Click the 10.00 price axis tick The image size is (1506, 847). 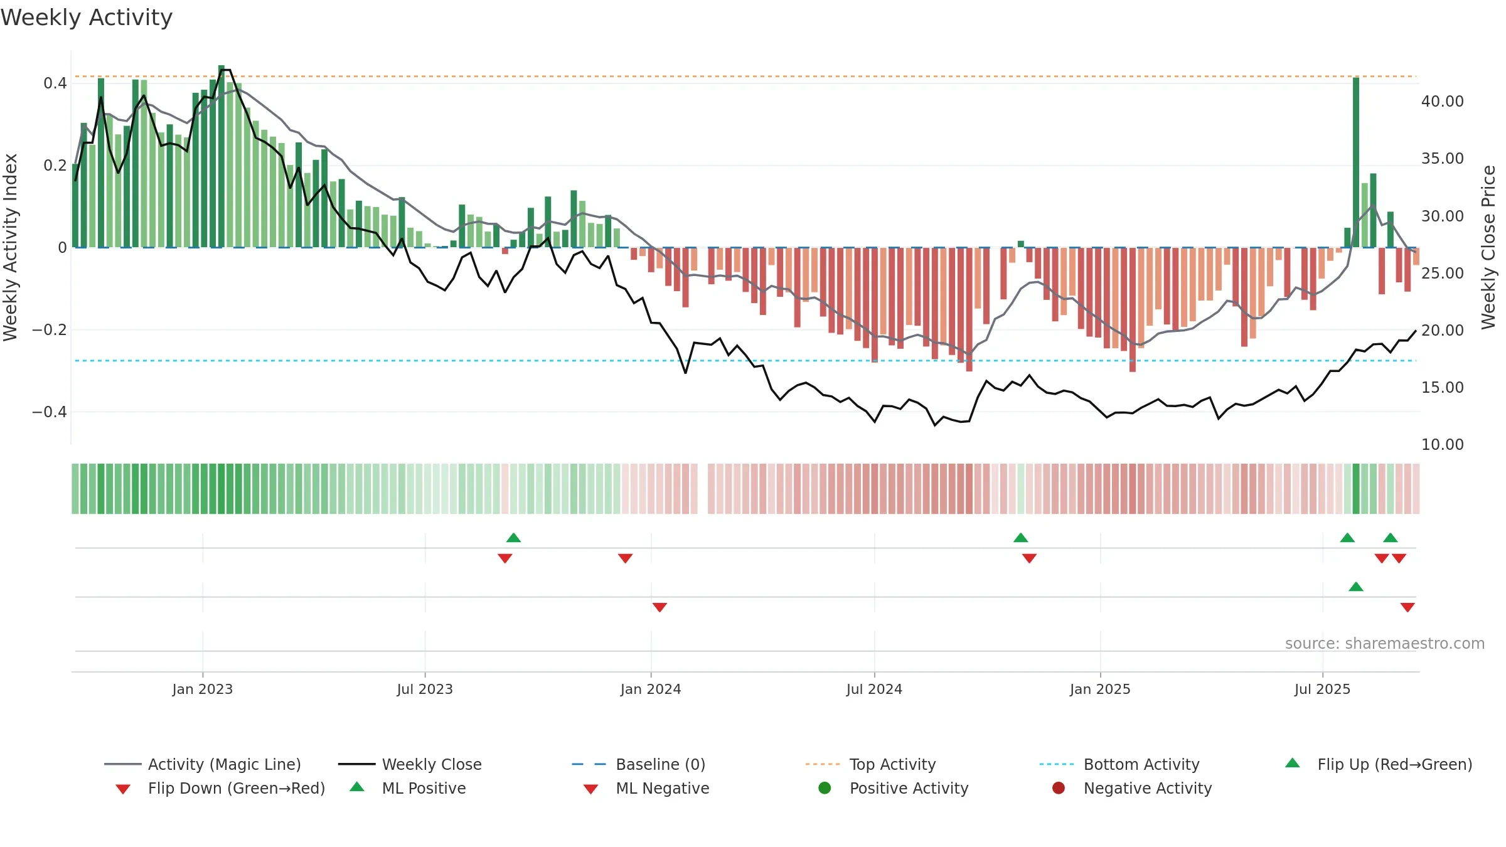1443,444
